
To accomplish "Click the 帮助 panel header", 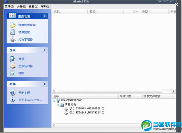I will pos(27,84).
